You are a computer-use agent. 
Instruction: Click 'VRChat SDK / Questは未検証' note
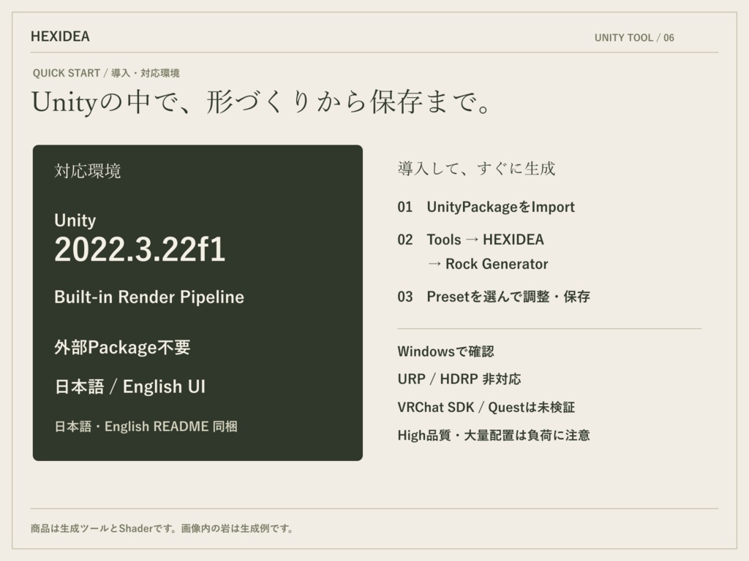[x=486, y=408]
